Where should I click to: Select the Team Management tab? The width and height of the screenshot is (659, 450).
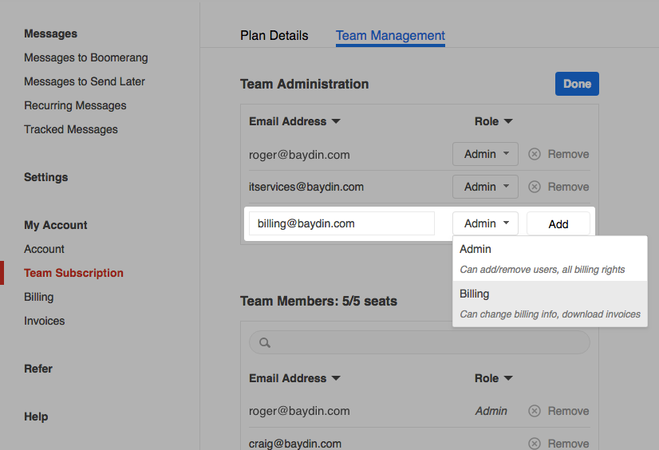390,36
